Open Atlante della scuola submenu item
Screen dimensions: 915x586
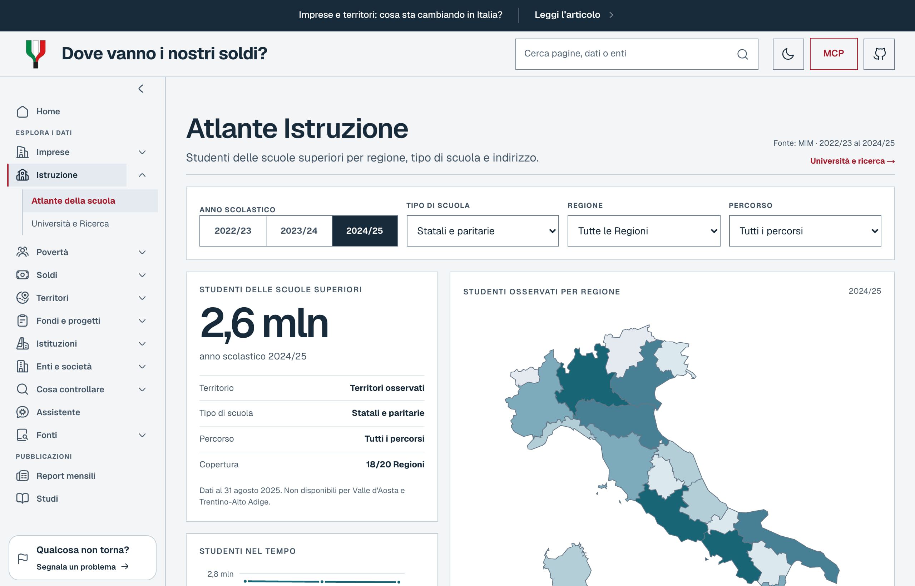[x=90, y=201]
